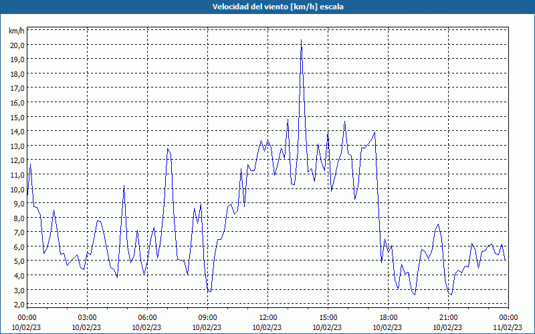Screen dimensions: 535x334
Task: Click the 09:00 time axis label
Action: pos(207,318)
